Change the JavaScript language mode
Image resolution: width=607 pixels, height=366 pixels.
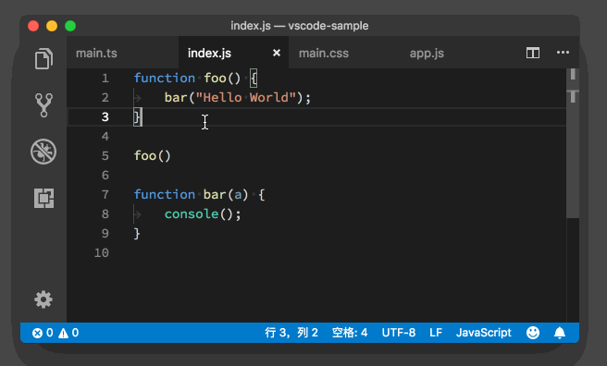point(484,333)
